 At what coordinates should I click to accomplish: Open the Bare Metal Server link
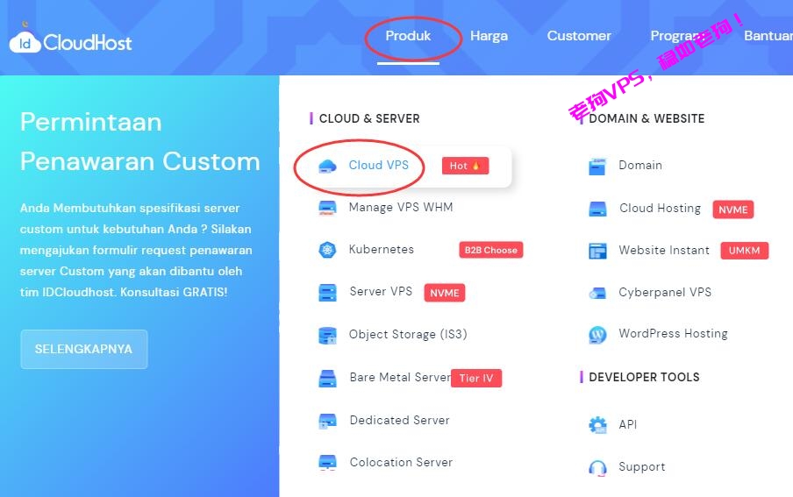pyautogui.click(x=400, y=378)
